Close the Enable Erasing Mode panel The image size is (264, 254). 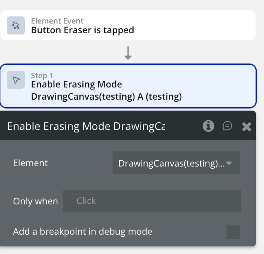[x=247, y=126]
